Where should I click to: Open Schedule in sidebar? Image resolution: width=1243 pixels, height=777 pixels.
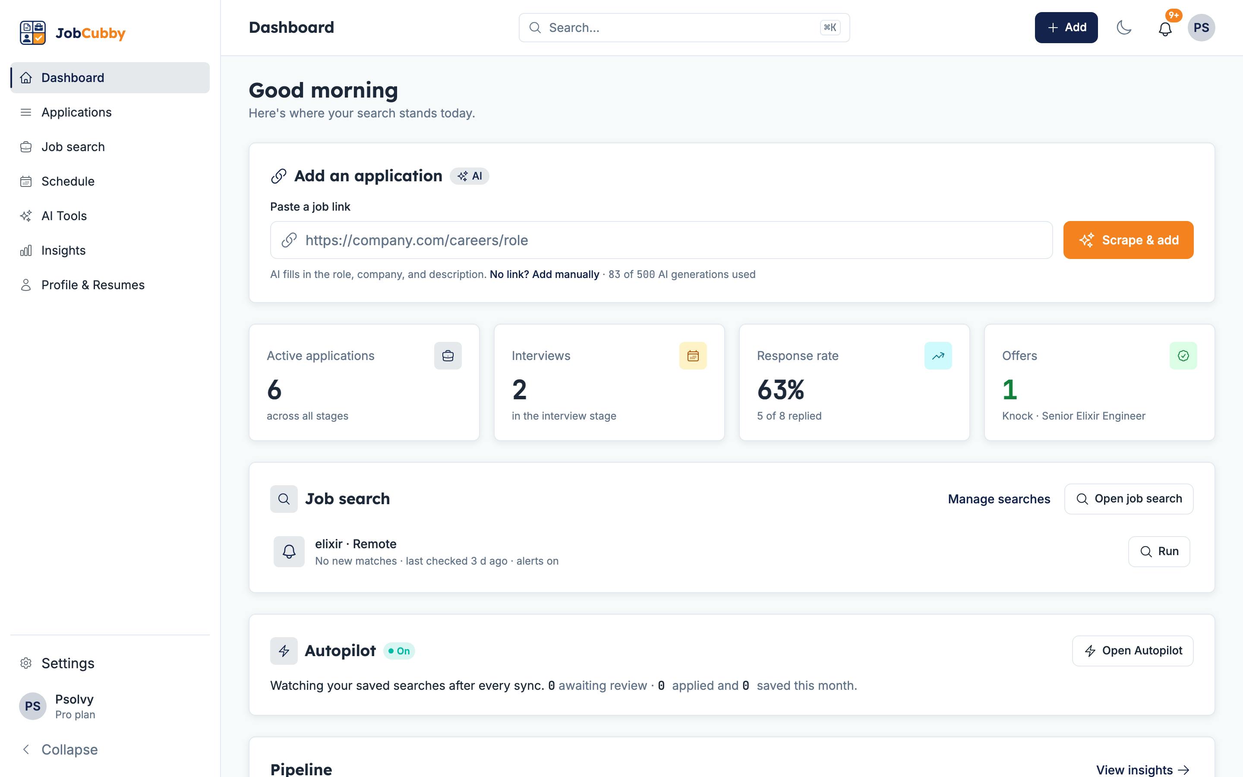[x=110, y=181]
